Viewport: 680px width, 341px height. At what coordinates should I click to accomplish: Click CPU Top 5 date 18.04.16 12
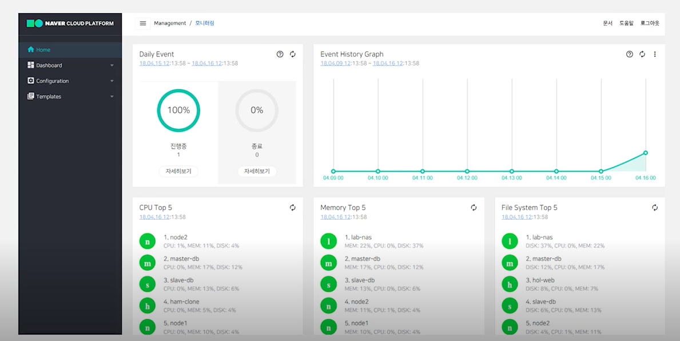154,217
